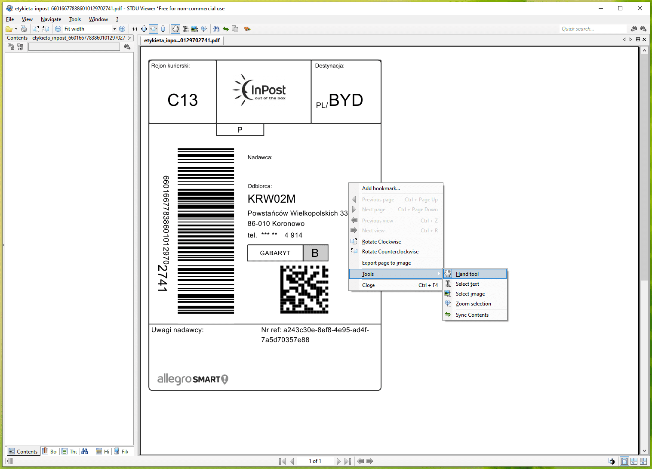Open the View menu
652x469 pixels.
[27, 19]
